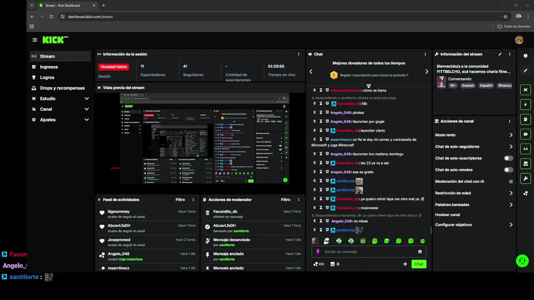Ban the user on the 'masiveeee' message
This screenshot has width=534, height=300.
tap(327, 207)
